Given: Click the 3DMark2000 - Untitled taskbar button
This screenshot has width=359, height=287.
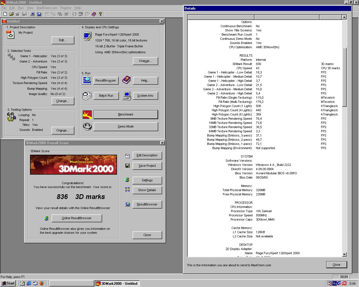Looking at the screenshot, I should point(117,283).
